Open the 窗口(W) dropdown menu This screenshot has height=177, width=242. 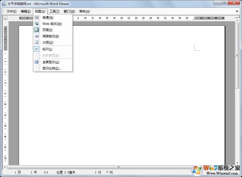(69, 11)
